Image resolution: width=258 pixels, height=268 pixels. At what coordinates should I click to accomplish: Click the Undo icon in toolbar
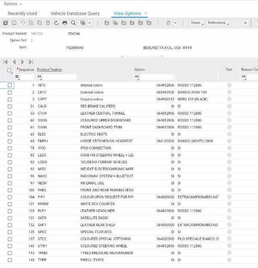coord(23,23)
